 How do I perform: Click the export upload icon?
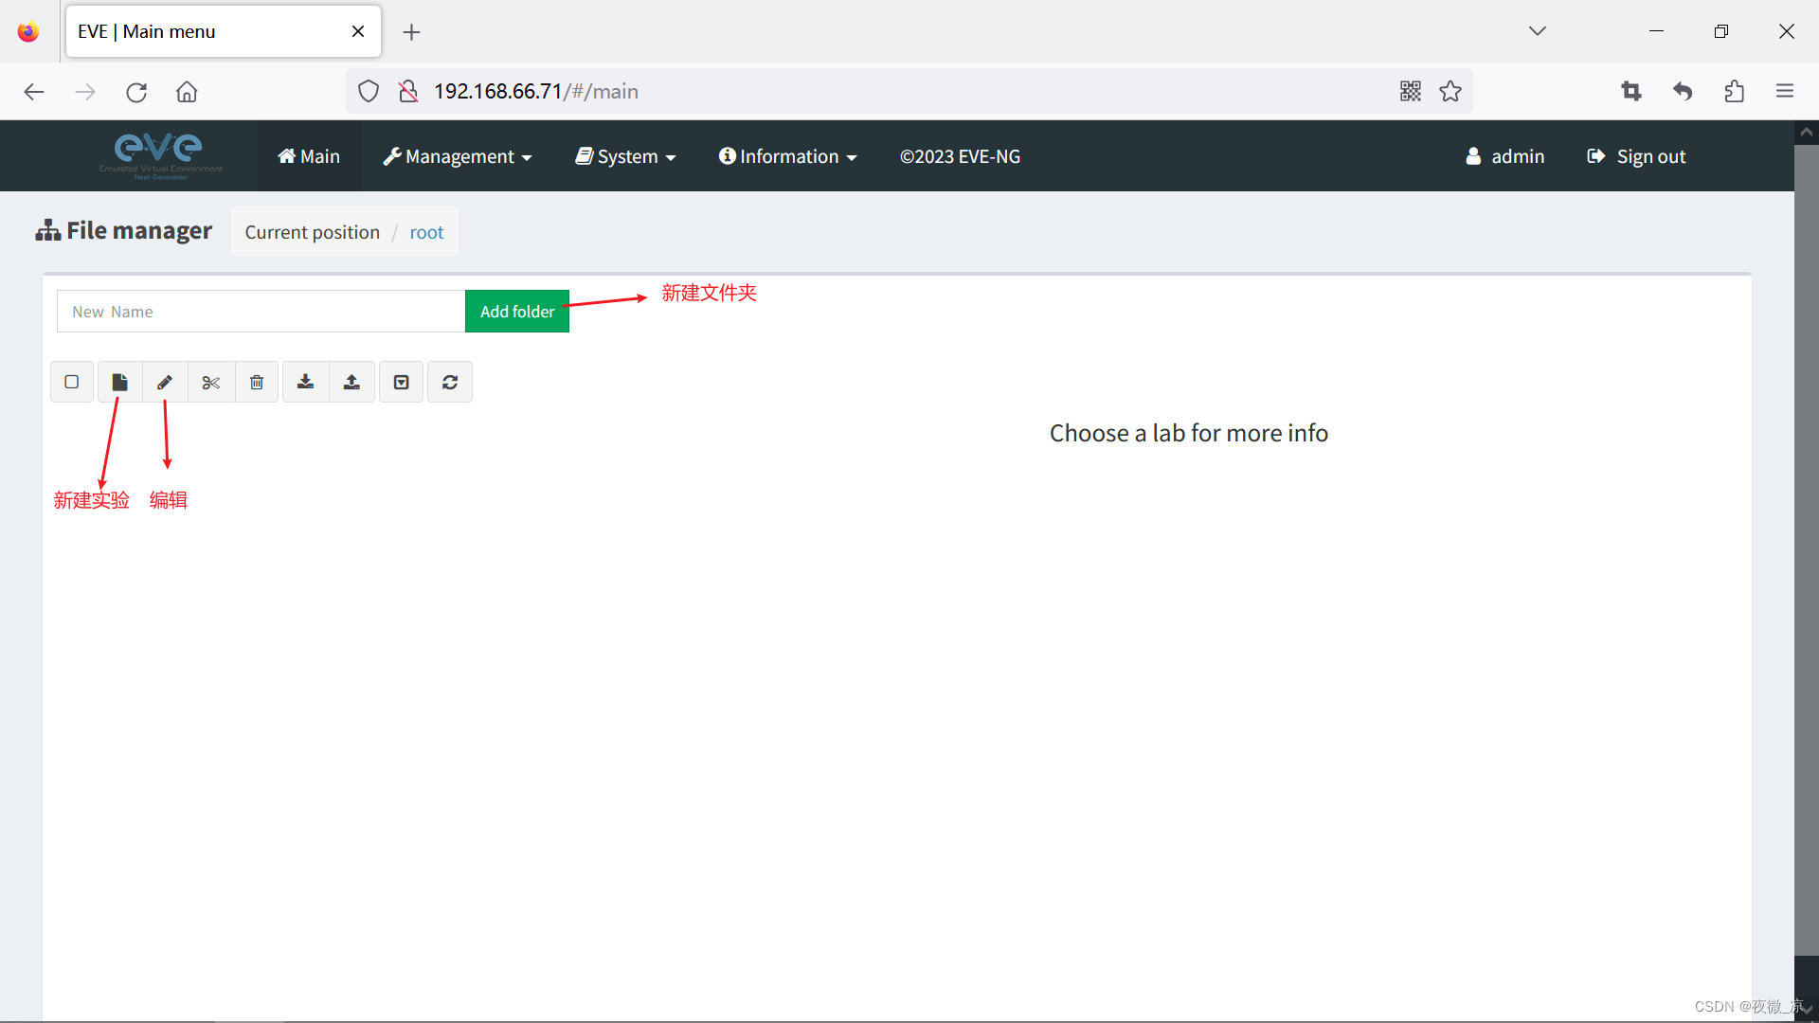(x=351, y=382)
